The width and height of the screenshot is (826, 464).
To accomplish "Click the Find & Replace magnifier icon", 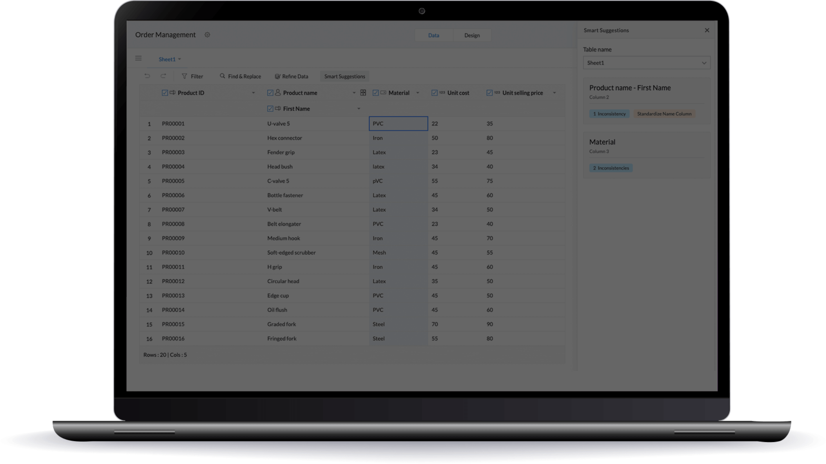I will click(222, 76).
